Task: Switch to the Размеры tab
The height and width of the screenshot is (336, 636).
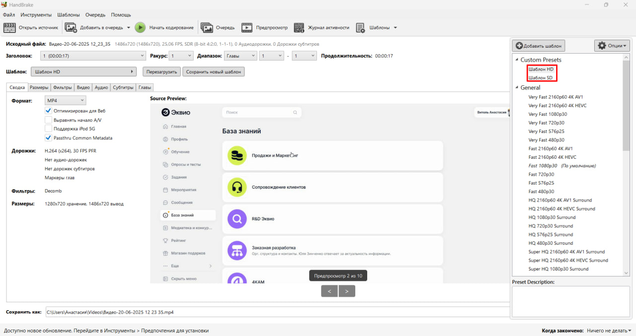Action: click(x=39, y=87)
